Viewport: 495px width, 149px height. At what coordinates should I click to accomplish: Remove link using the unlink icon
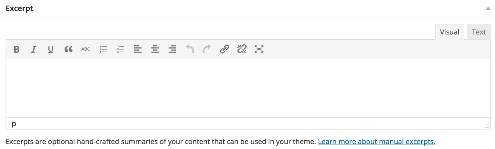(242, 49)
